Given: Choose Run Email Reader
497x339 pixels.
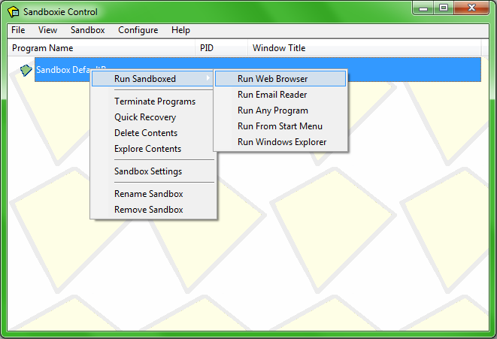Looking at the screenshot, I should pos(280,95).
